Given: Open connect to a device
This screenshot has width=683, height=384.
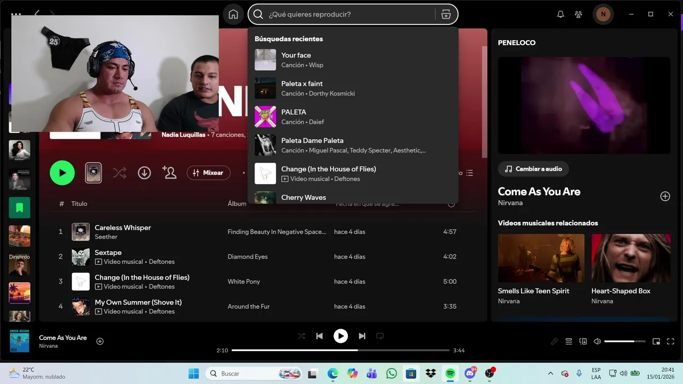Looking at the screenshot, I should tap(583, 341).
